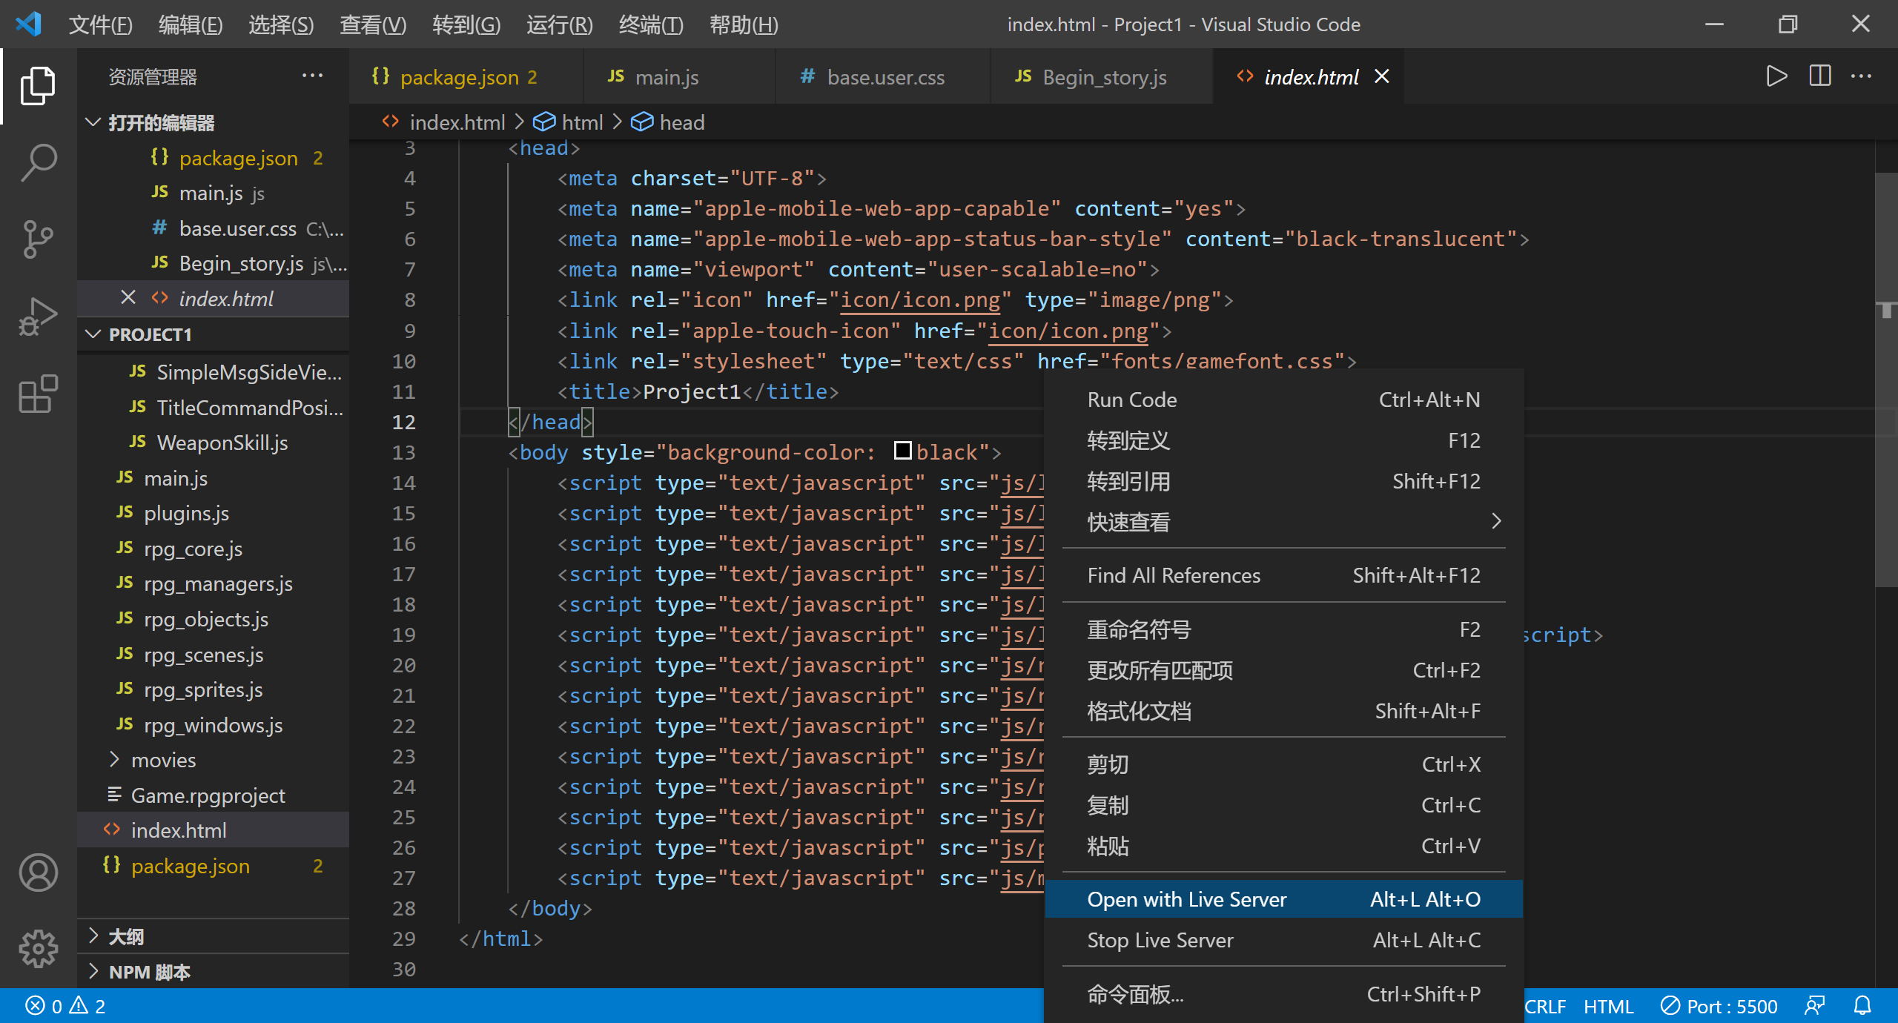Change HTML language mode in status bar
Viewport: 1898px width, 1023px height.
tap(1608, 1006)
